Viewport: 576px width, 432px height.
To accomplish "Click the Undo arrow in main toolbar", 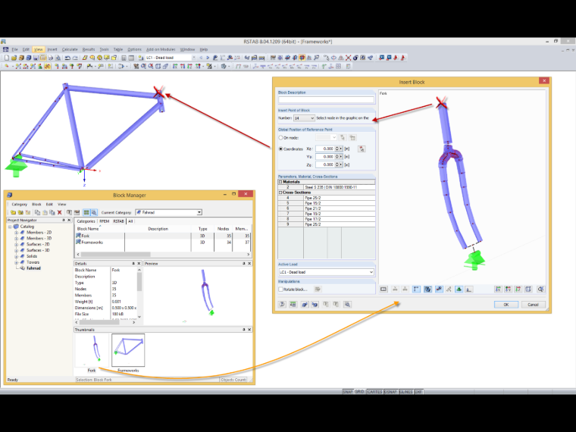I will [x=67, y=58].
